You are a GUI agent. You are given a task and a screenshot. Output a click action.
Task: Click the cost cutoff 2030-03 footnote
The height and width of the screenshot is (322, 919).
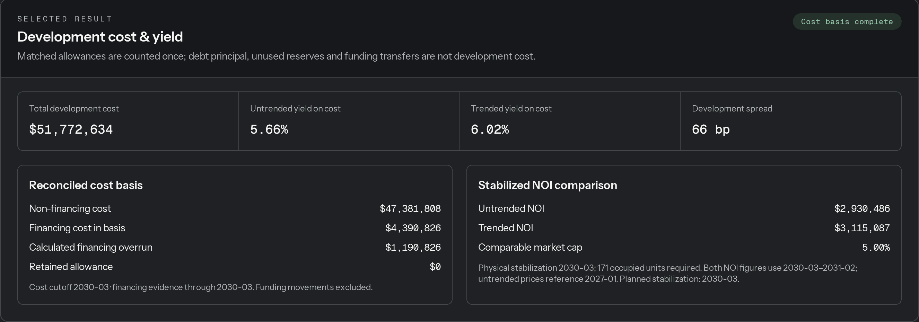(201, 287)
